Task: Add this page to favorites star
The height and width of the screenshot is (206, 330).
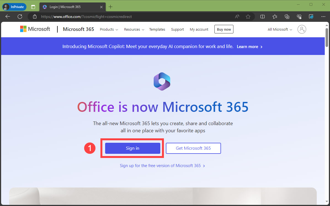Action: coord(248,17)
